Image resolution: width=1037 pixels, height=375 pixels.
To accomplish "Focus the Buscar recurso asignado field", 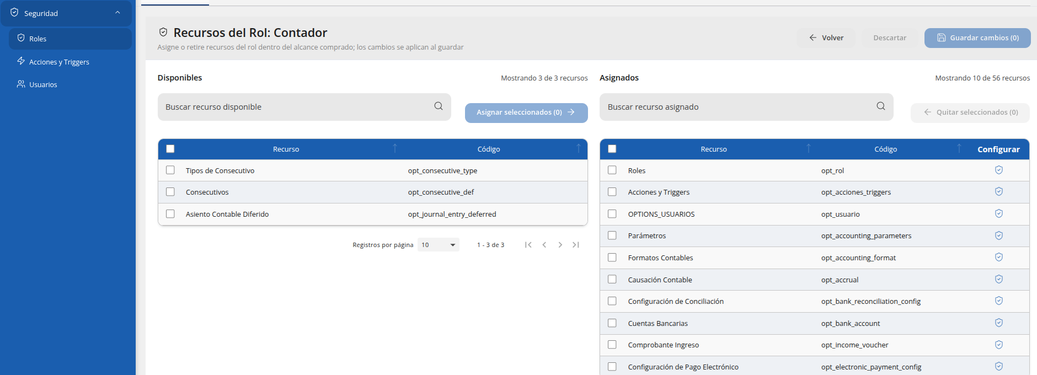I will [x=746, y=107].
